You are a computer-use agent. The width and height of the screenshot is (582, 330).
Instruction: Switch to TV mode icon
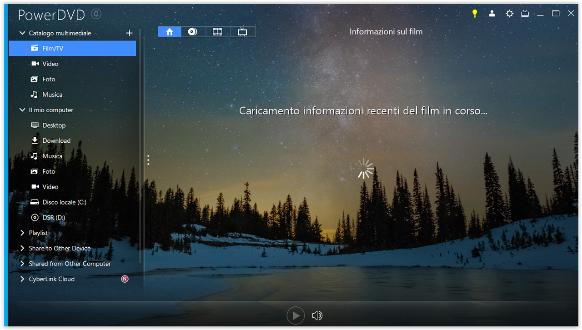[x=525, y=14]
